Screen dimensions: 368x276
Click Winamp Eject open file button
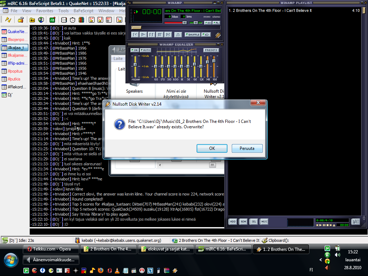tap(178, 35)
